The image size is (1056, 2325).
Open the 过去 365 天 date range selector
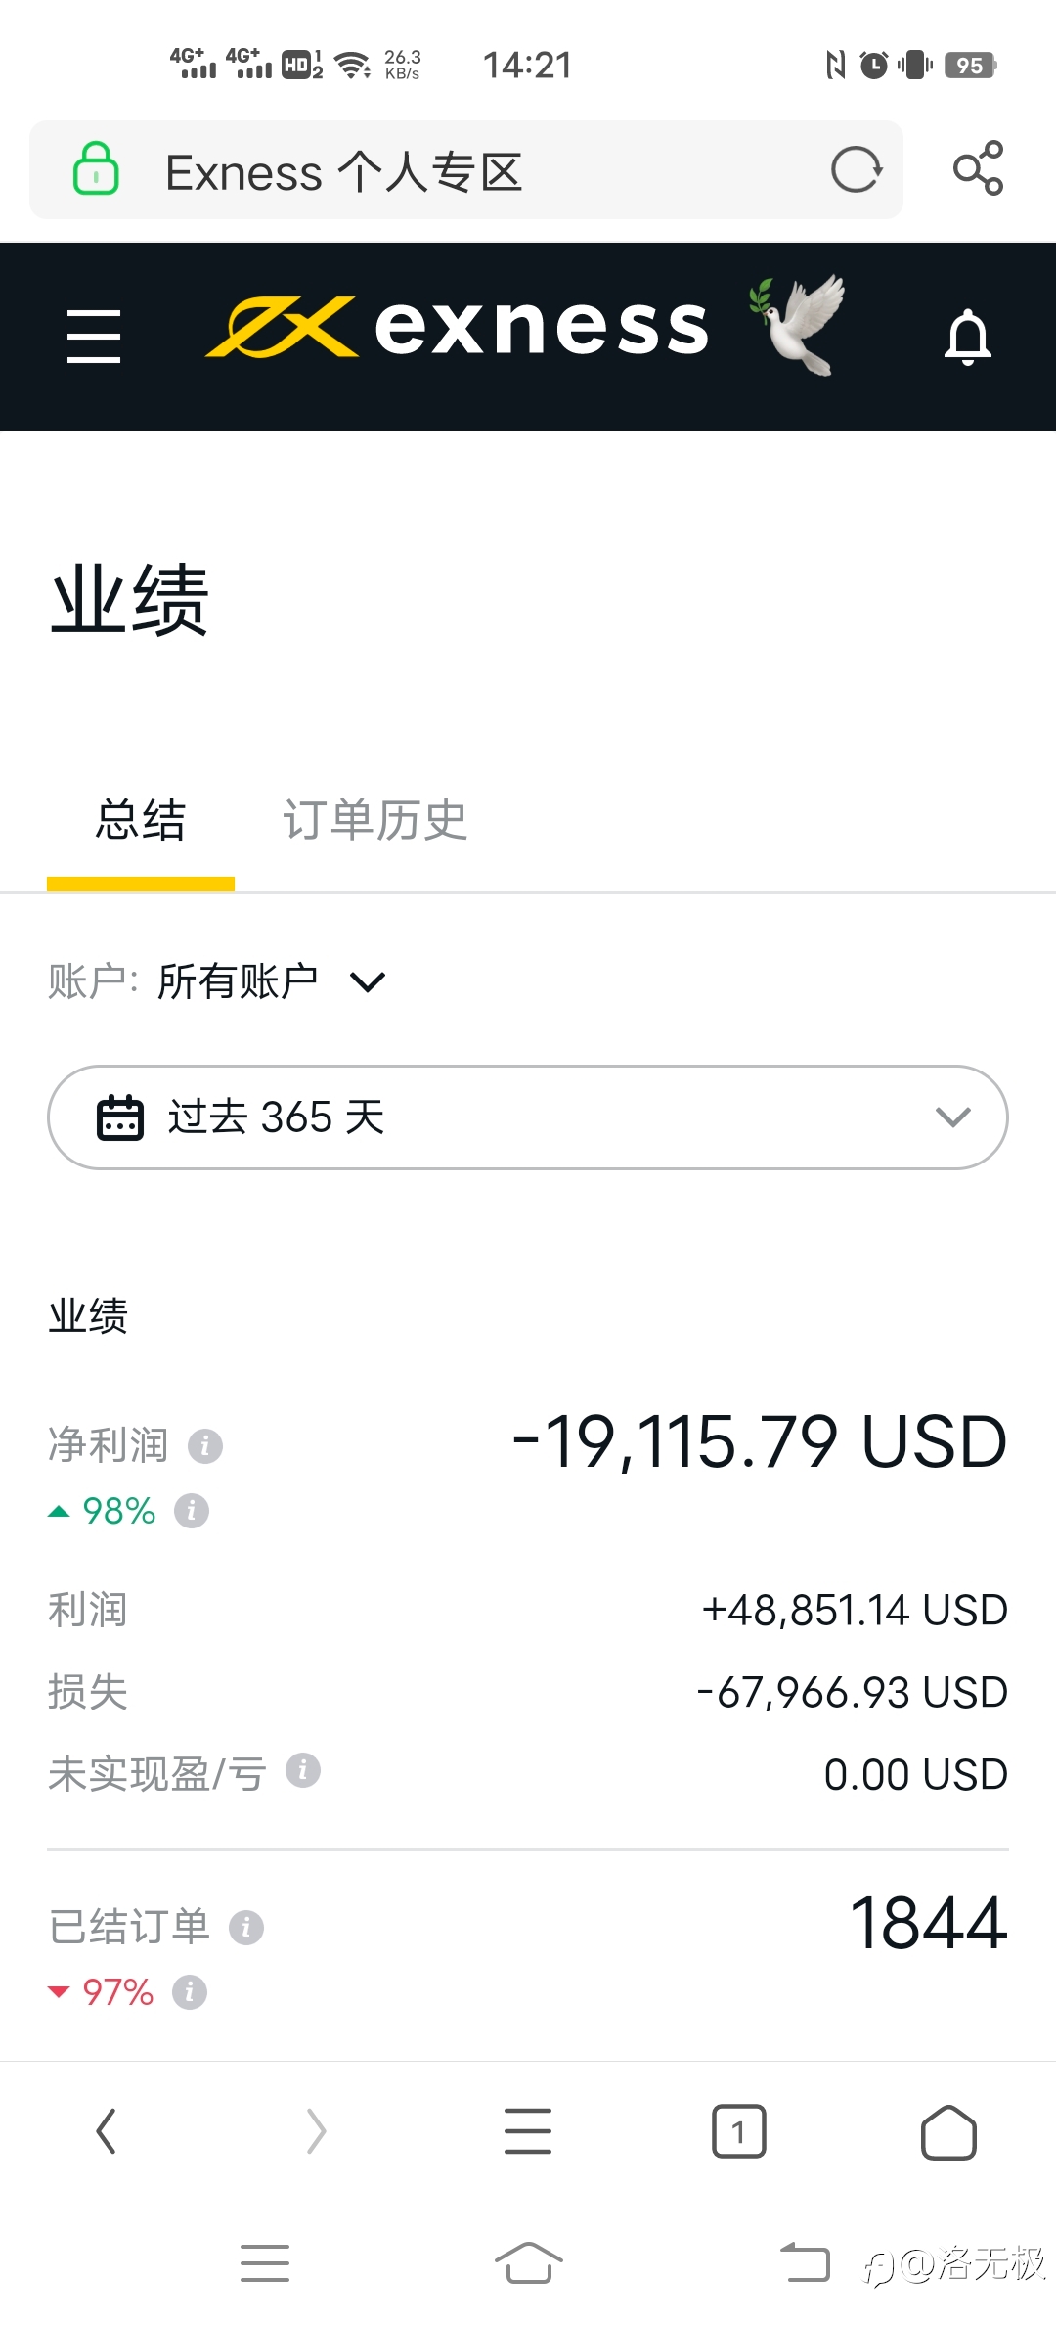[x=528, y=1117]
